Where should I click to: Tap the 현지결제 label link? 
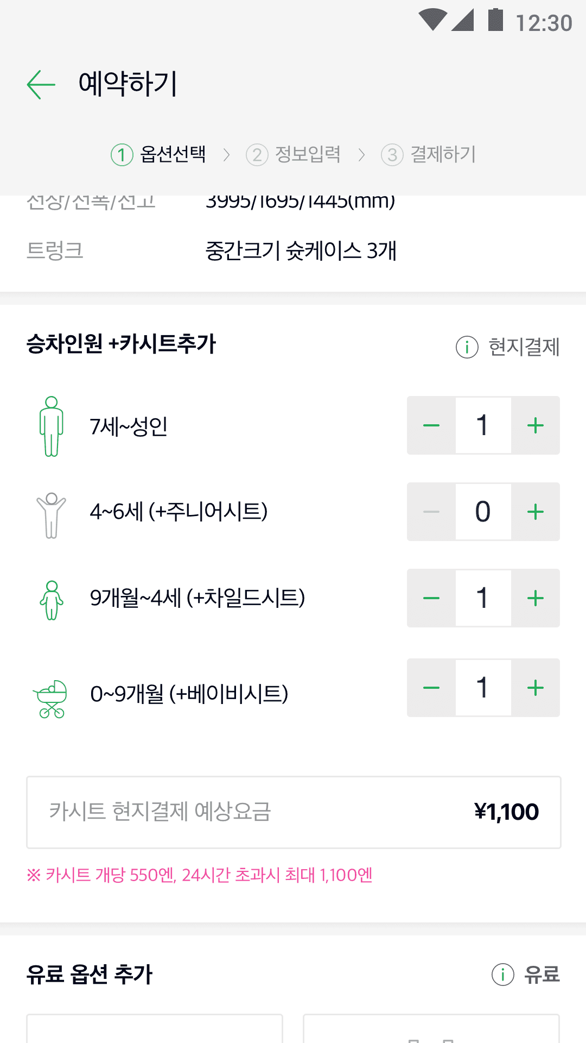[524, 347]
